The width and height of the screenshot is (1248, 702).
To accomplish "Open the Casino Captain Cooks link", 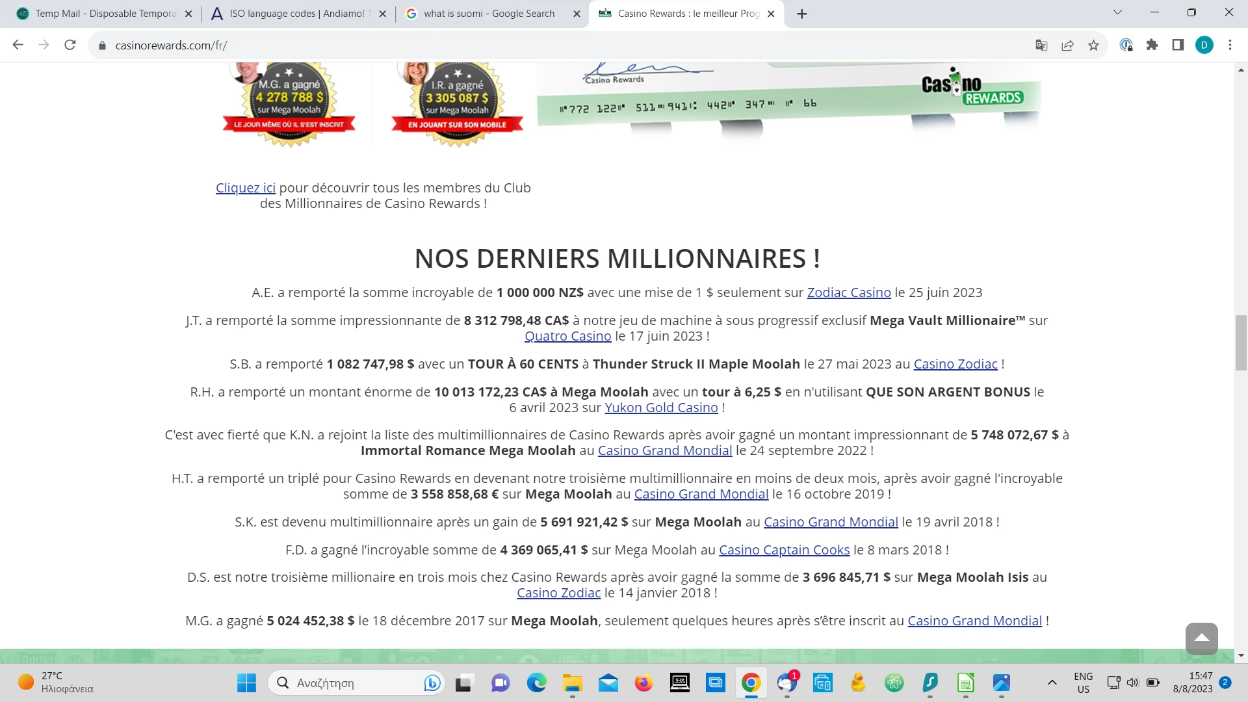I will (784, 550).
